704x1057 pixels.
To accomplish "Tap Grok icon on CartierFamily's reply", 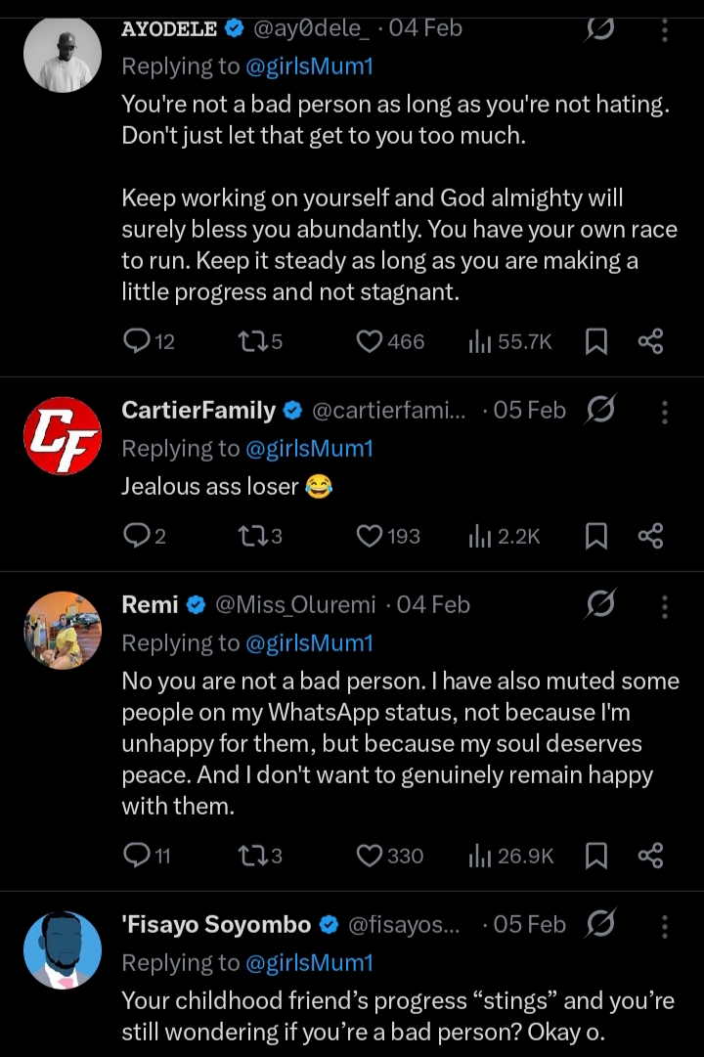I will [x=599, y=411].
